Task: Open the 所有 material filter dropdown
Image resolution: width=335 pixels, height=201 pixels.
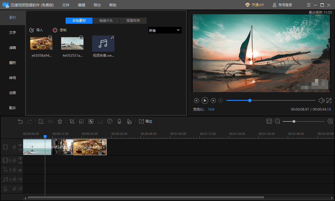Action: point(165,30)
